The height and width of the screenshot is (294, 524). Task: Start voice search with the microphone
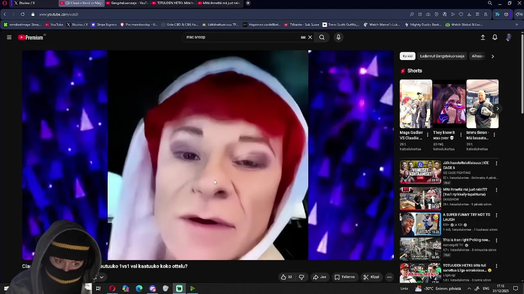pos(338,37)
